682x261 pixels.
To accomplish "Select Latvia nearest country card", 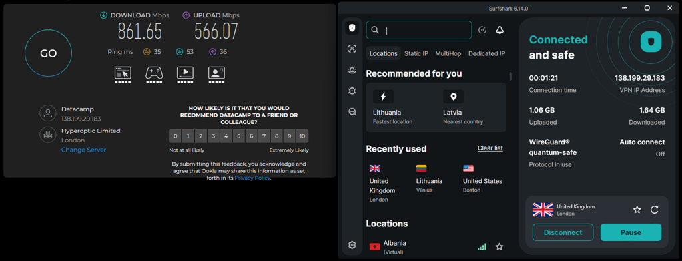I will click(x=471, y=107).
